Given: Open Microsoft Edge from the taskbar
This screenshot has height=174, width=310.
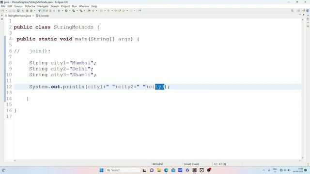Looking at the screenshot, I should (x=166, y=170).
